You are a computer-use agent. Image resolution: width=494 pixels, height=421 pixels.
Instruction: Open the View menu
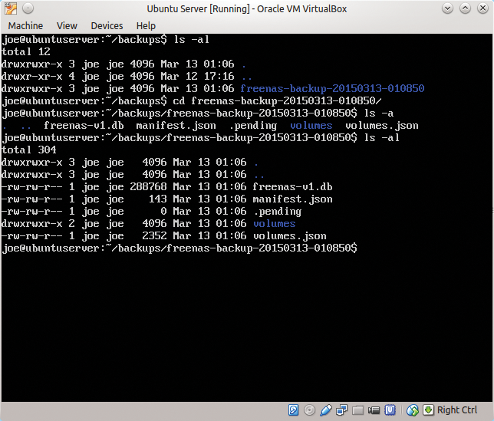coord(67,25)
